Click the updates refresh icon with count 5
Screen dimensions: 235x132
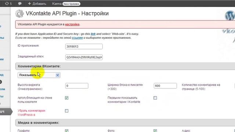8,4
